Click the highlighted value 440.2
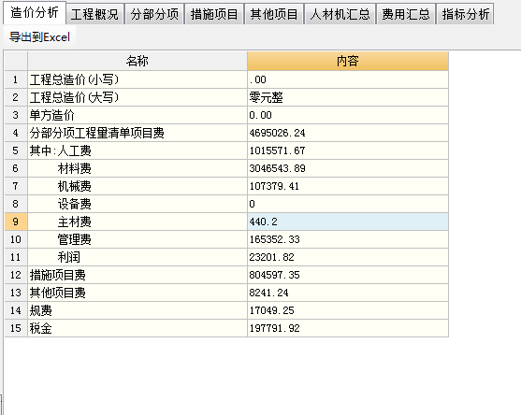 pos(348,222)
